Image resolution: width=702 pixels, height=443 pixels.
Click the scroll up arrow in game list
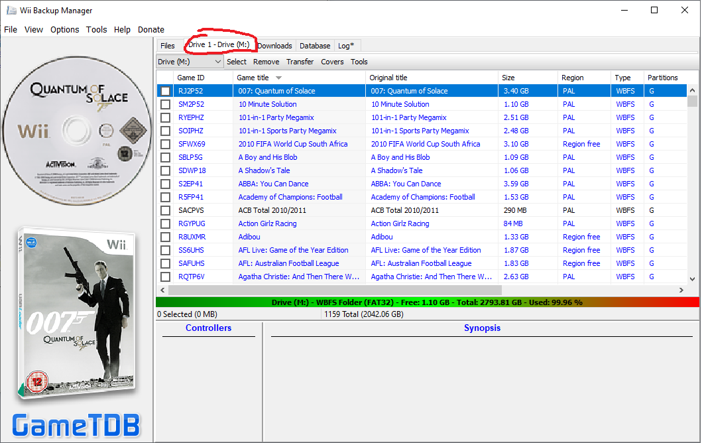coord(692,90)
